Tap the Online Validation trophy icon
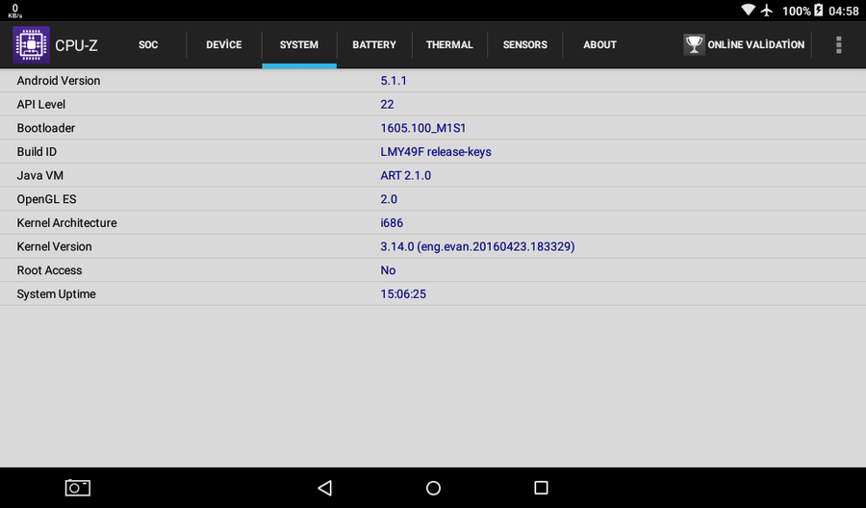Screen dimensions: 866x508 click(694, 44)
